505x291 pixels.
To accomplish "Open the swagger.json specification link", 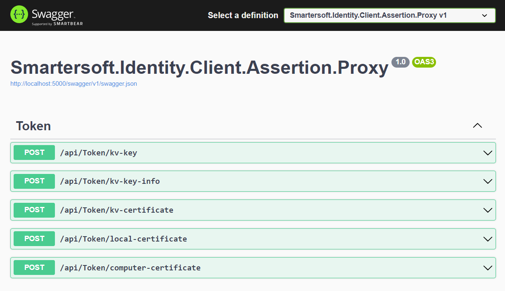I will click(73, 83).
